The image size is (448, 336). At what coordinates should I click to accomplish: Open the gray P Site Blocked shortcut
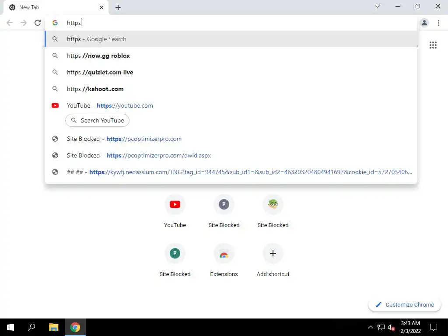(x=224, y=211)
